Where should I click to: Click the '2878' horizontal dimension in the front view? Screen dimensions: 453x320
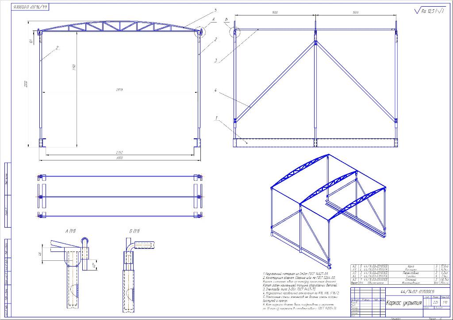tap(119, 90)
